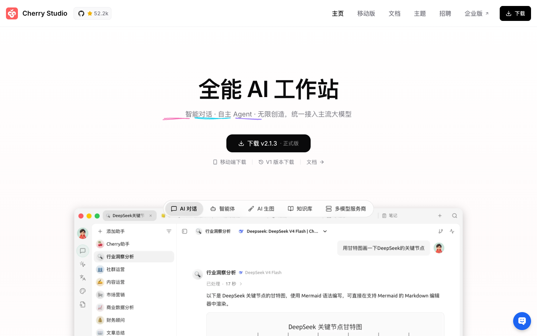Open the 主题 nav item
The width and height of the screenshot is (537, 336).
(x=420, y=13)
